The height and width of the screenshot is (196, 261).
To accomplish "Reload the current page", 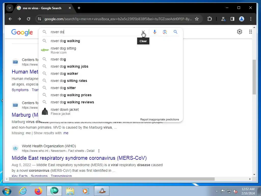I will pos(29,19).
